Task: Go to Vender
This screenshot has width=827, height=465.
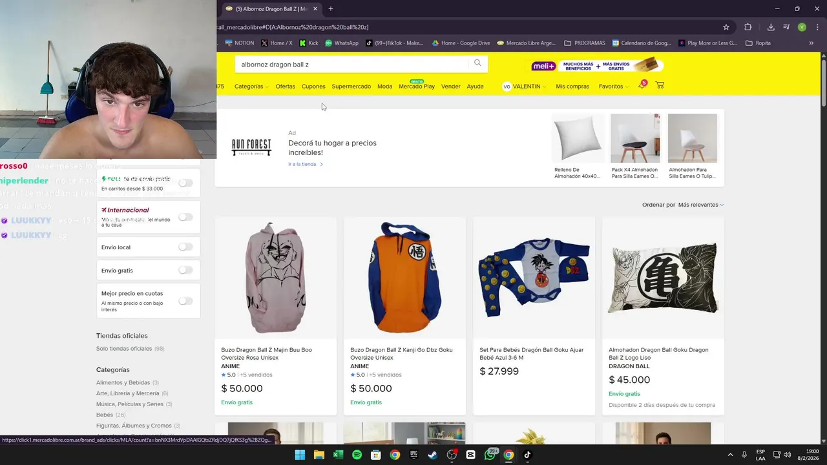Action: pyautogui.click(x=451, y=86)
